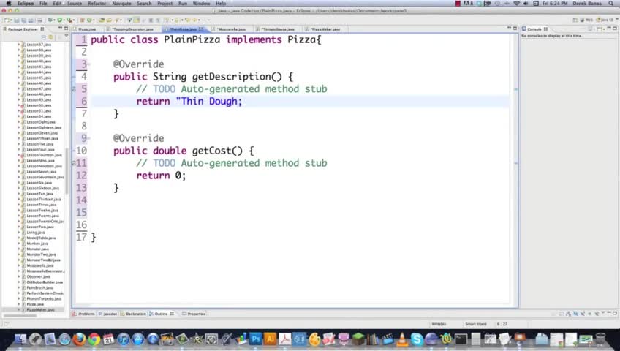Collapse the fold marker at line 9
Screen dimensions: 620x351
(89, 138)
